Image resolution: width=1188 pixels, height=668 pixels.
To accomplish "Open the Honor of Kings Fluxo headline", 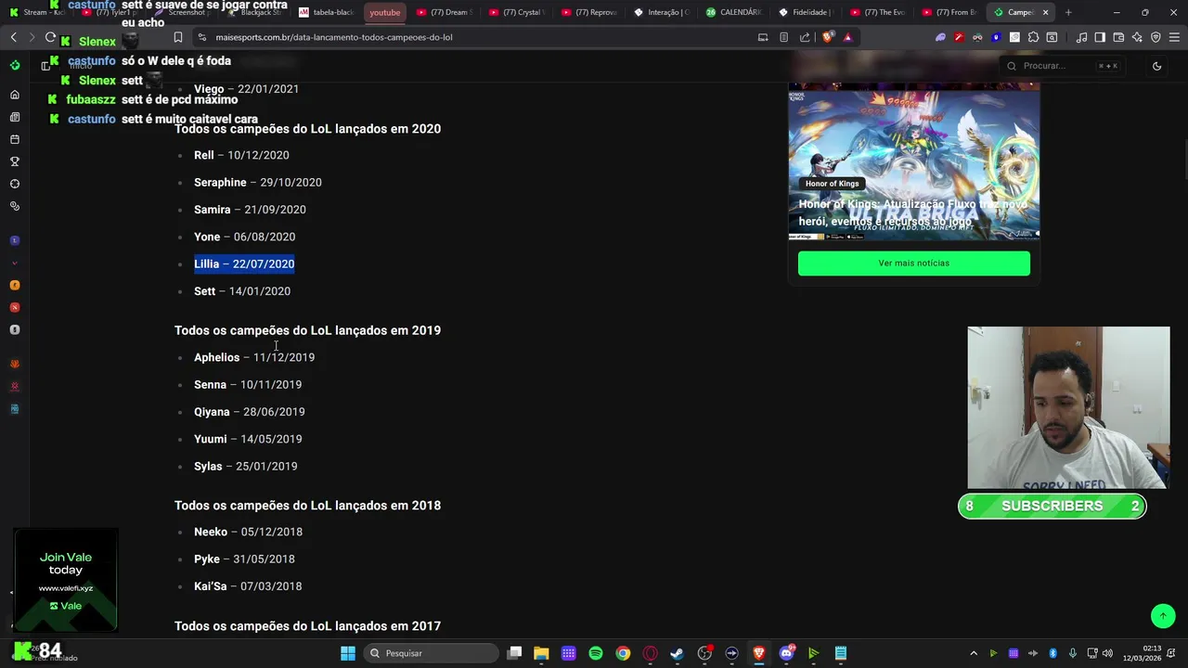I will tap(913, 212).
